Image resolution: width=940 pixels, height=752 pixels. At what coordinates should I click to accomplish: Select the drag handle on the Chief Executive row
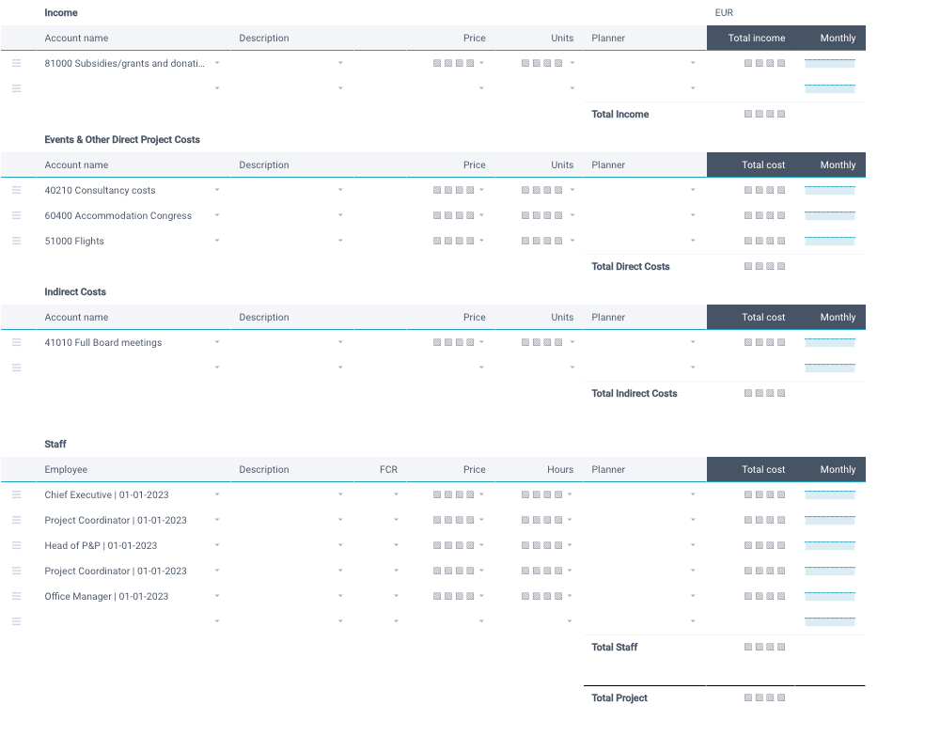(16, 493)
